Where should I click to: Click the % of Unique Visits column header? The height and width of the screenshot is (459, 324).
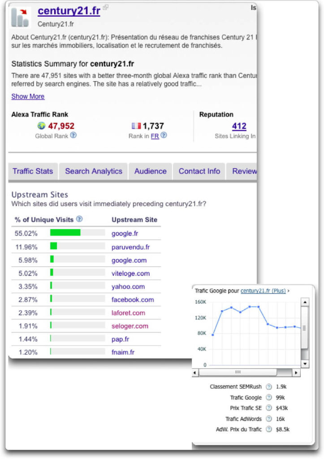[44, 220]
